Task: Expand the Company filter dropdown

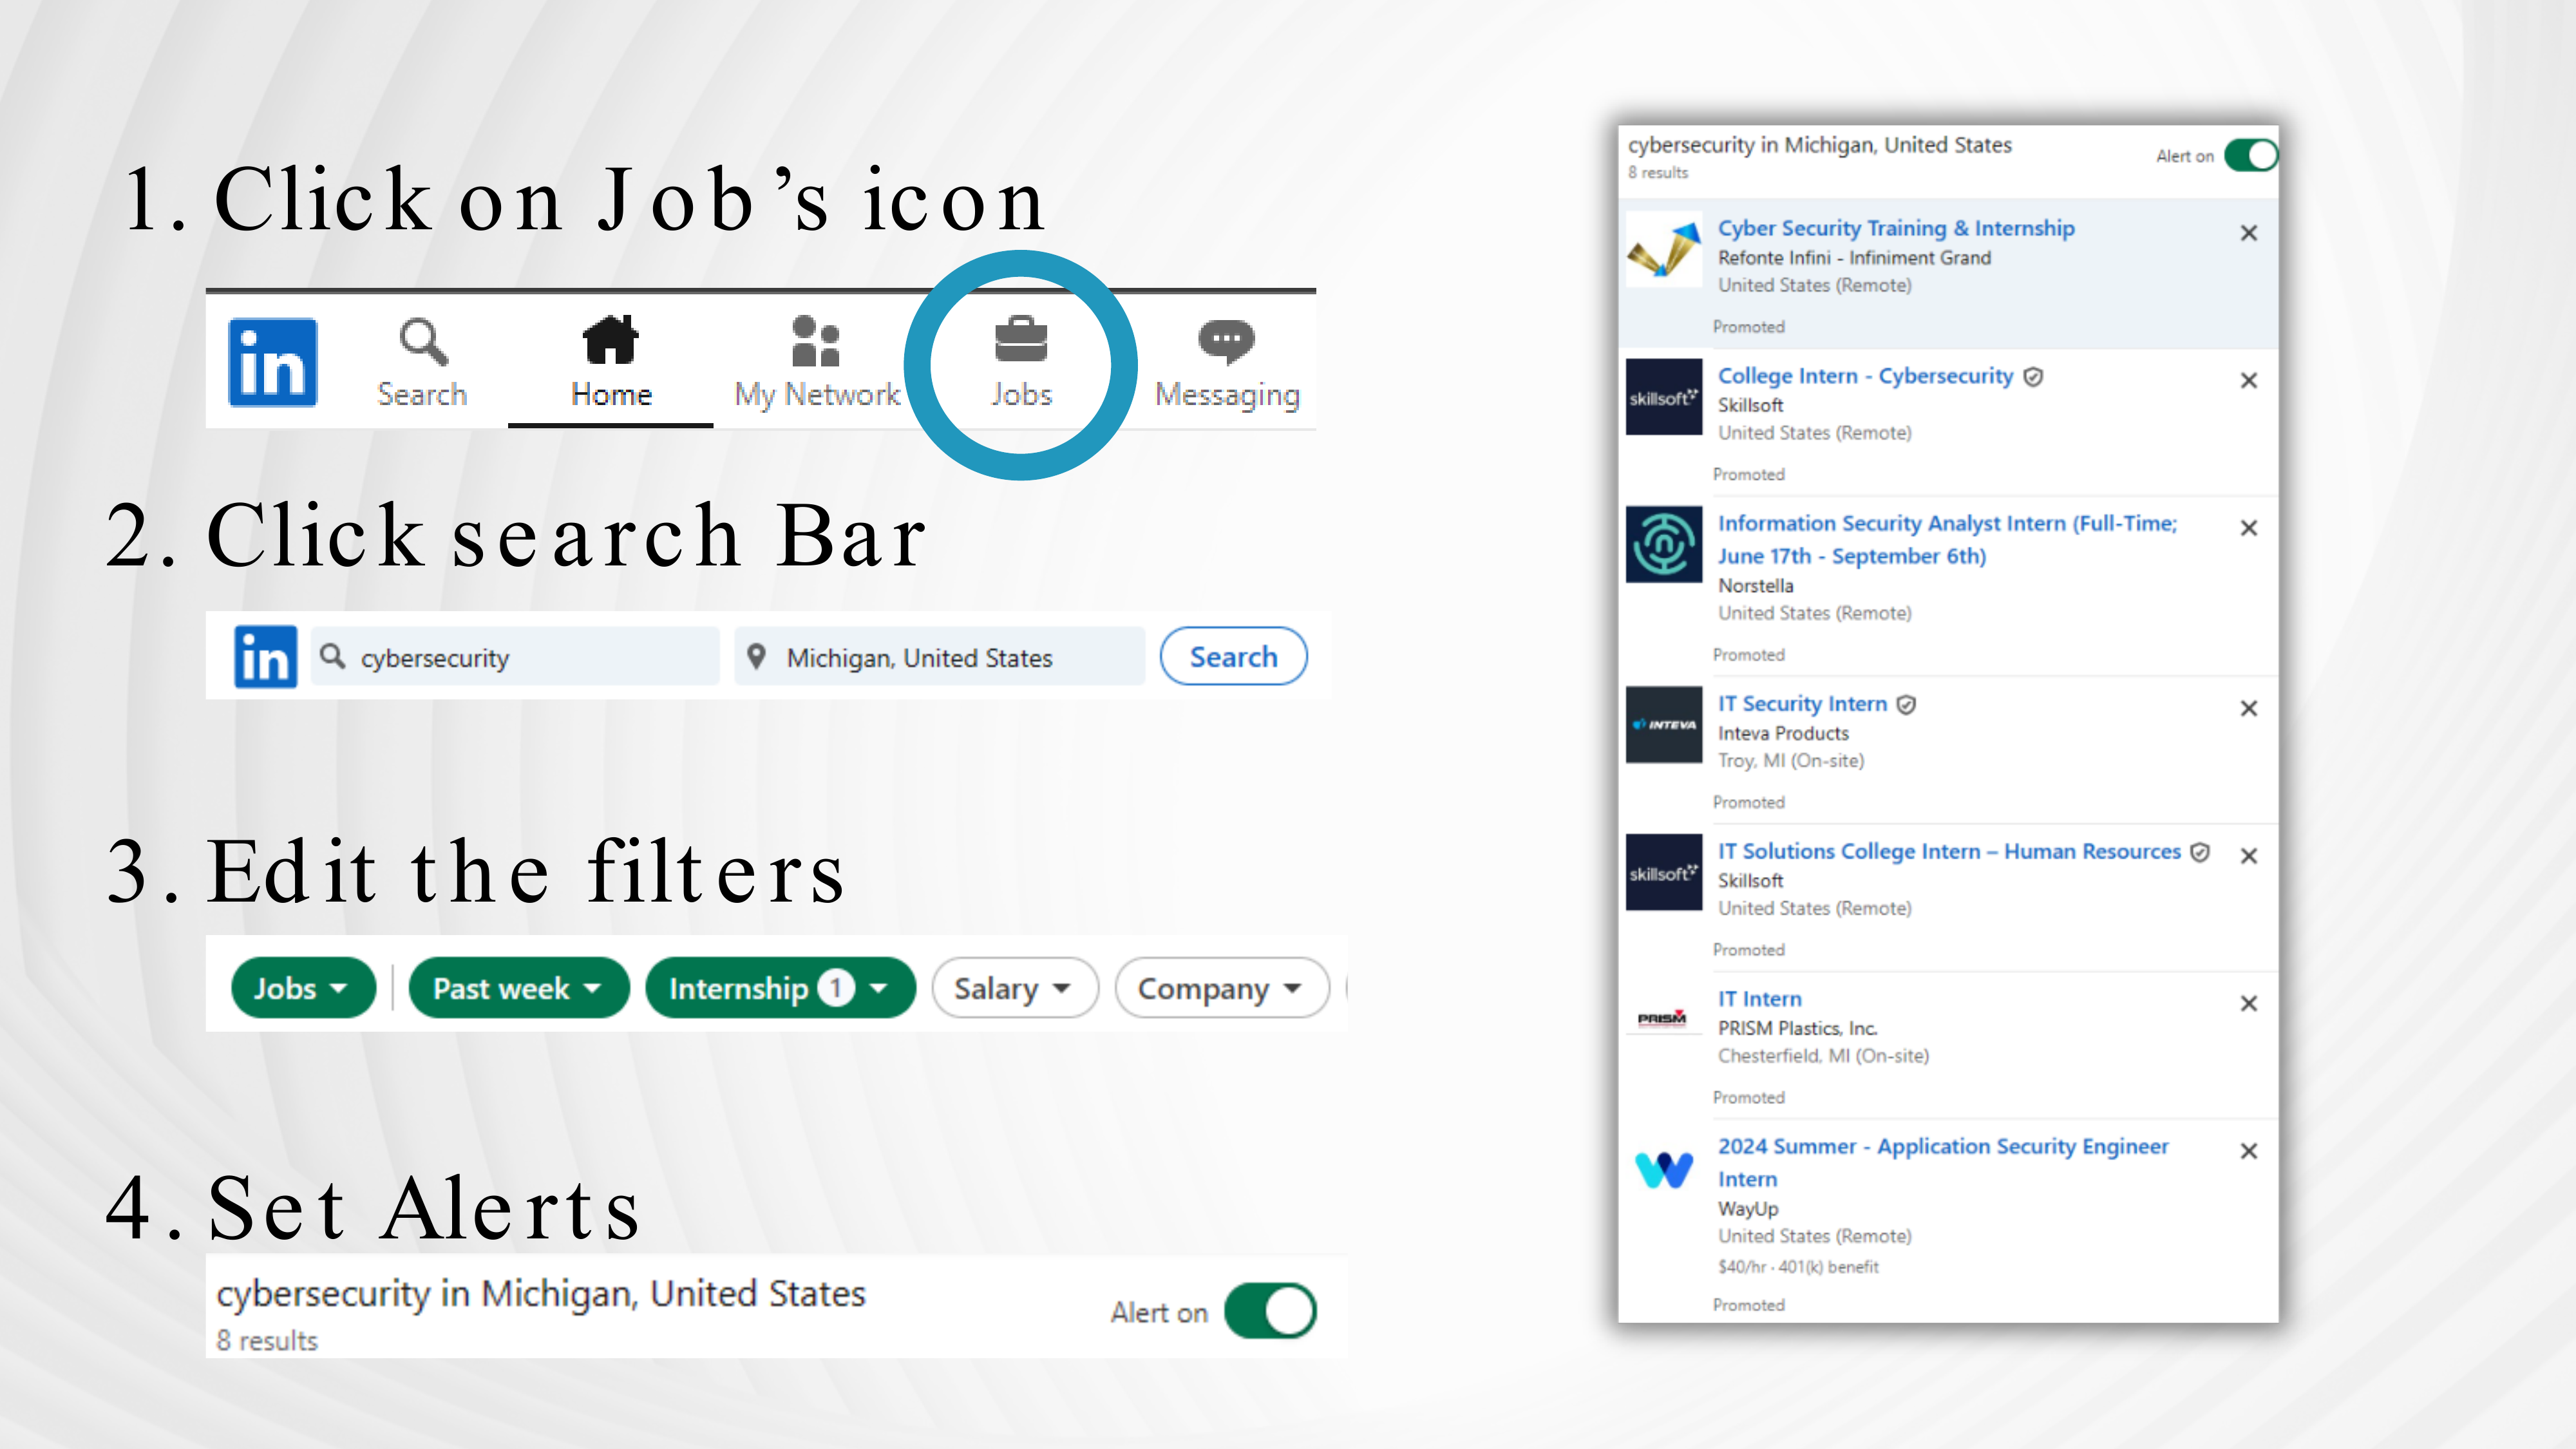Action: coord(1221,988)
